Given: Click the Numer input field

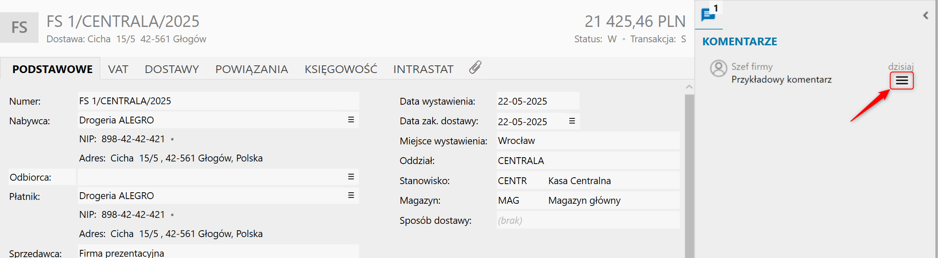Looking at the screenshot, I should 218,101.
